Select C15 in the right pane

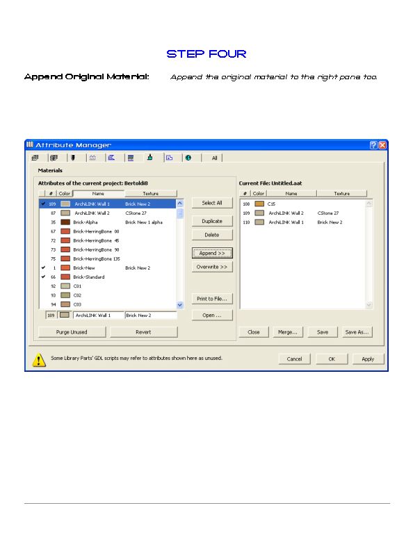click(302, 204)
